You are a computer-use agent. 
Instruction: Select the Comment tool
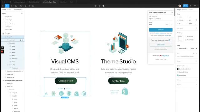tap(33, 6)
